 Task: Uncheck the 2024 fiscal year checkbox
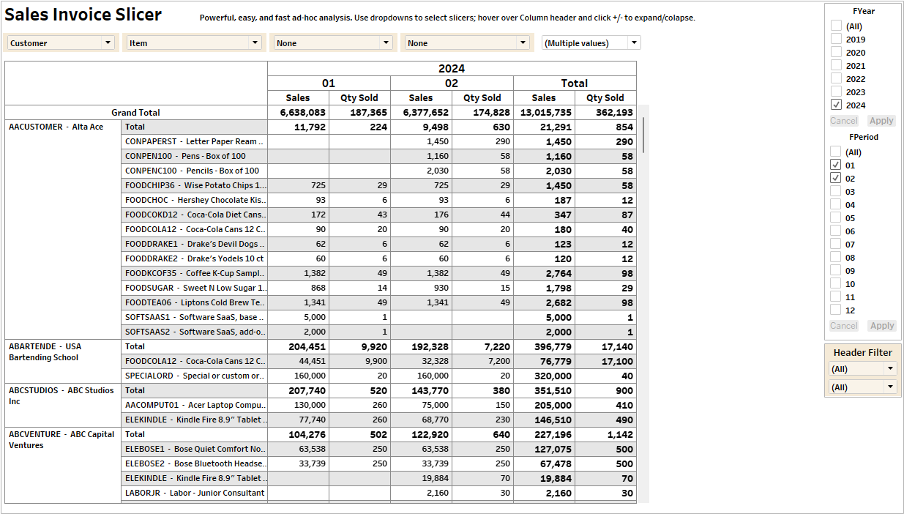836,105
